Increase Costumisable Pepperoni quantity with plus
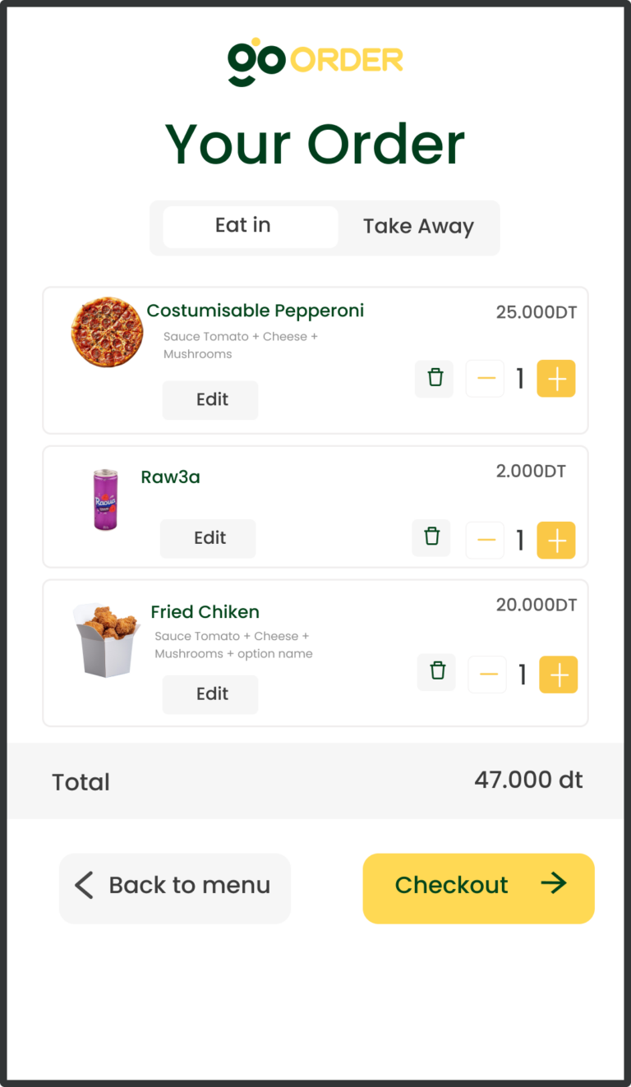 [x=556, y=379]
